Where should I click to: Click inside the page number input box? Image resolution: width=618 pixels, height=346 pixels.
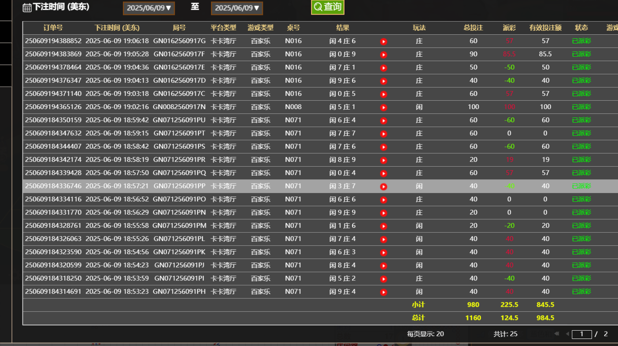581,334
